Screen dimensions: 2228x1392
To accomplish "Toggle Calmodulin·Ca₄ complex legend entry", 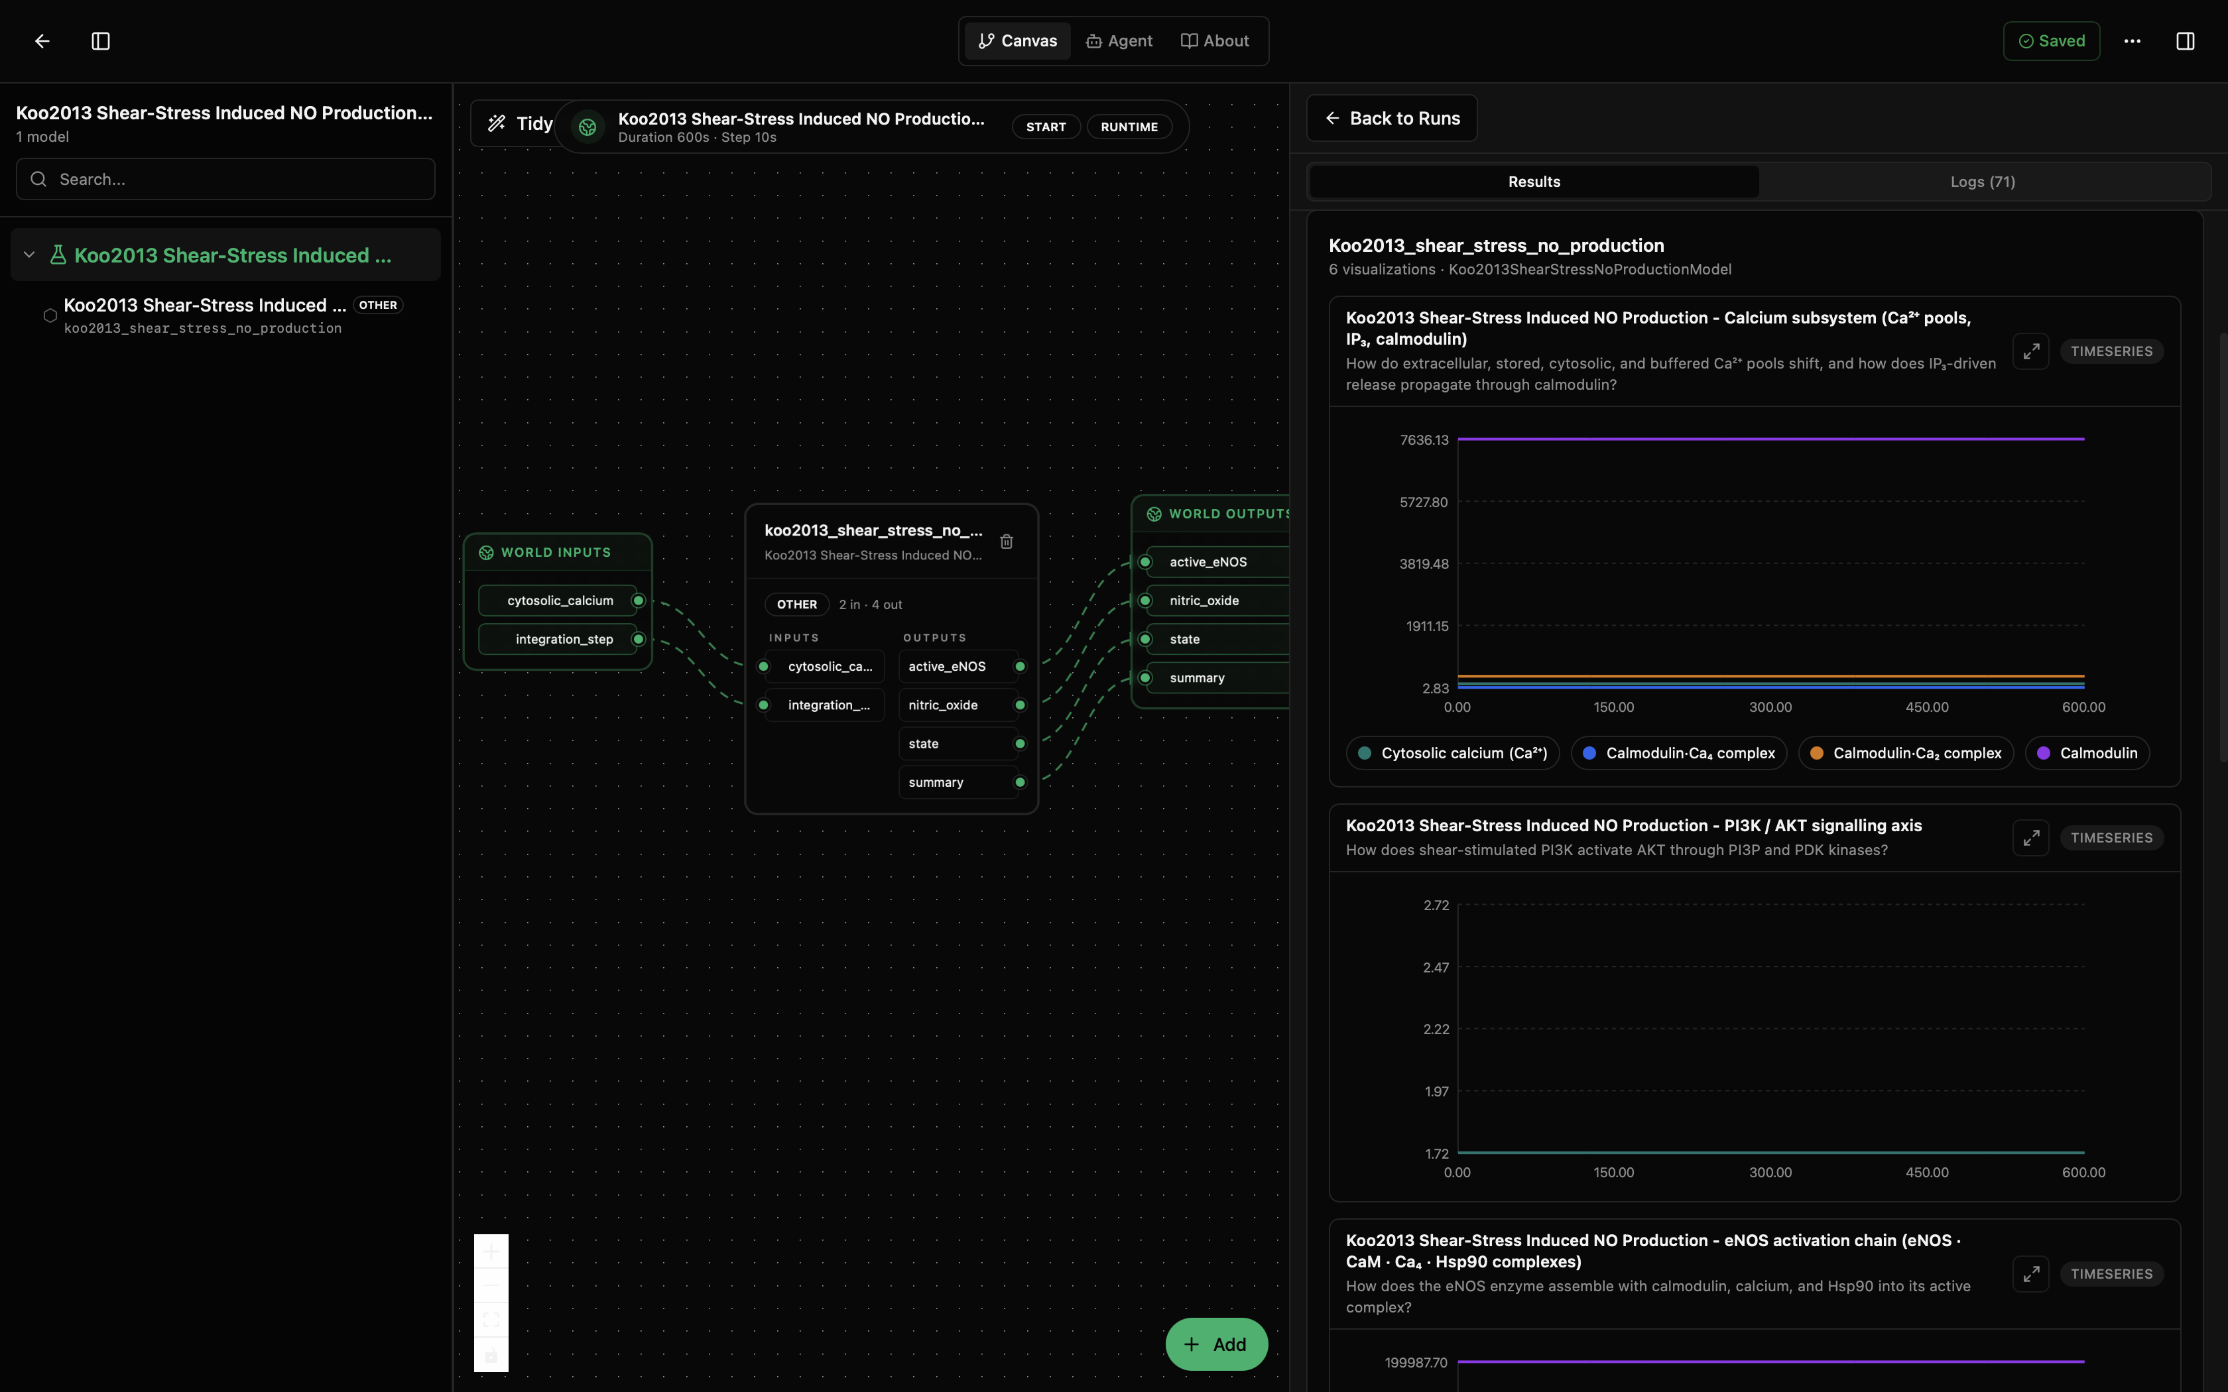I will 1678,753.
